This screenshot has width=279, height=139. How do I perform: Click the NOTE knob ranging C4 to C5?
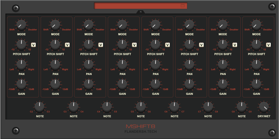pos(107,107)
